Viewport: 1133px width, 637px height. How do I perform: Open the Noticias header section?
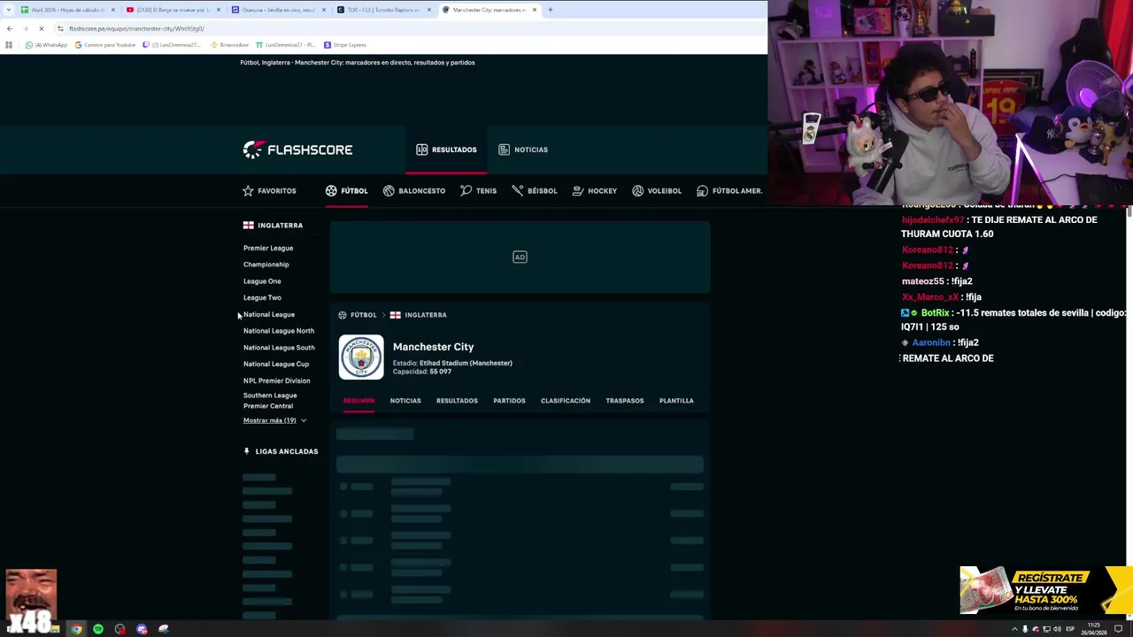pos(523,150)
